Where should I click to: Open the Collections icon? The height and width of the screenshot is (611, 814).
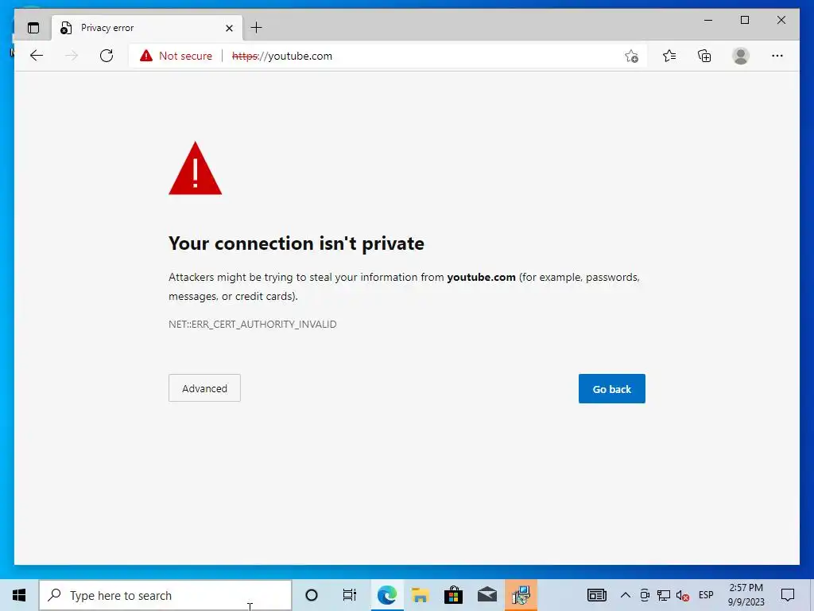tap(704, 56)
